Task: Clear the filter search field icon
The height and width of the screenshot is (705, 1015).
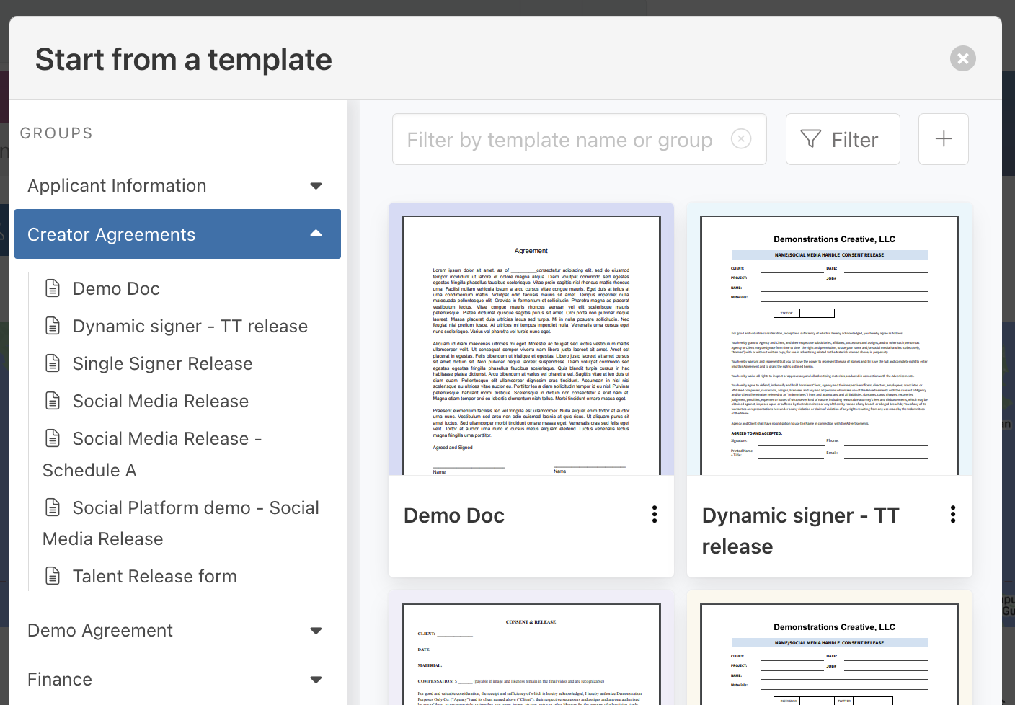Action: pyautogui.click(x=741, y=138)
